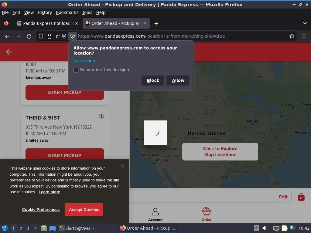Click to Explore Map Locations
The image size is (311, 233).
pos(220,152)
